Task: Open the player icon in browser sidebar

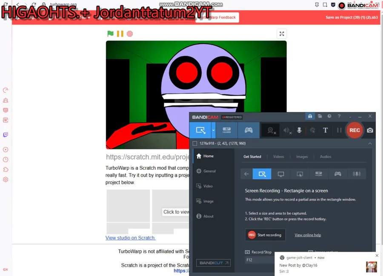Action: [6, 149]
